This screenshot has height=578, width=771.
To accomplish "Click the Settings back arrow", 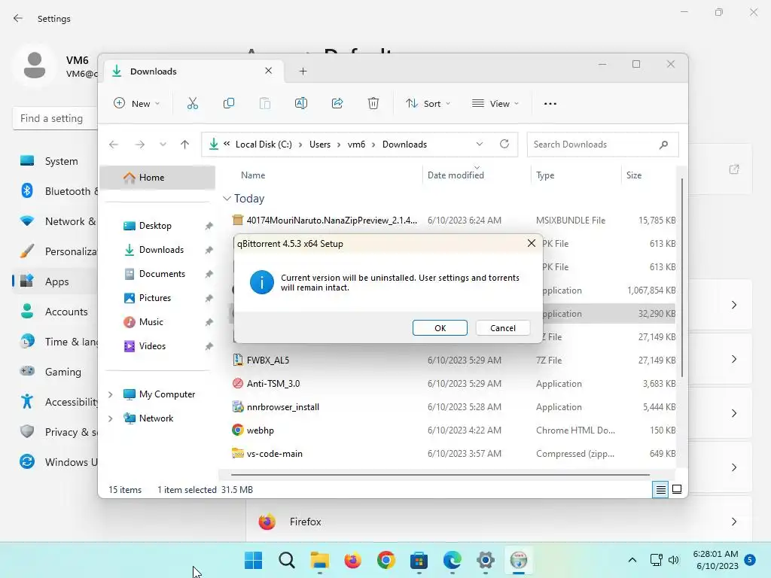I will coord(18,18).
